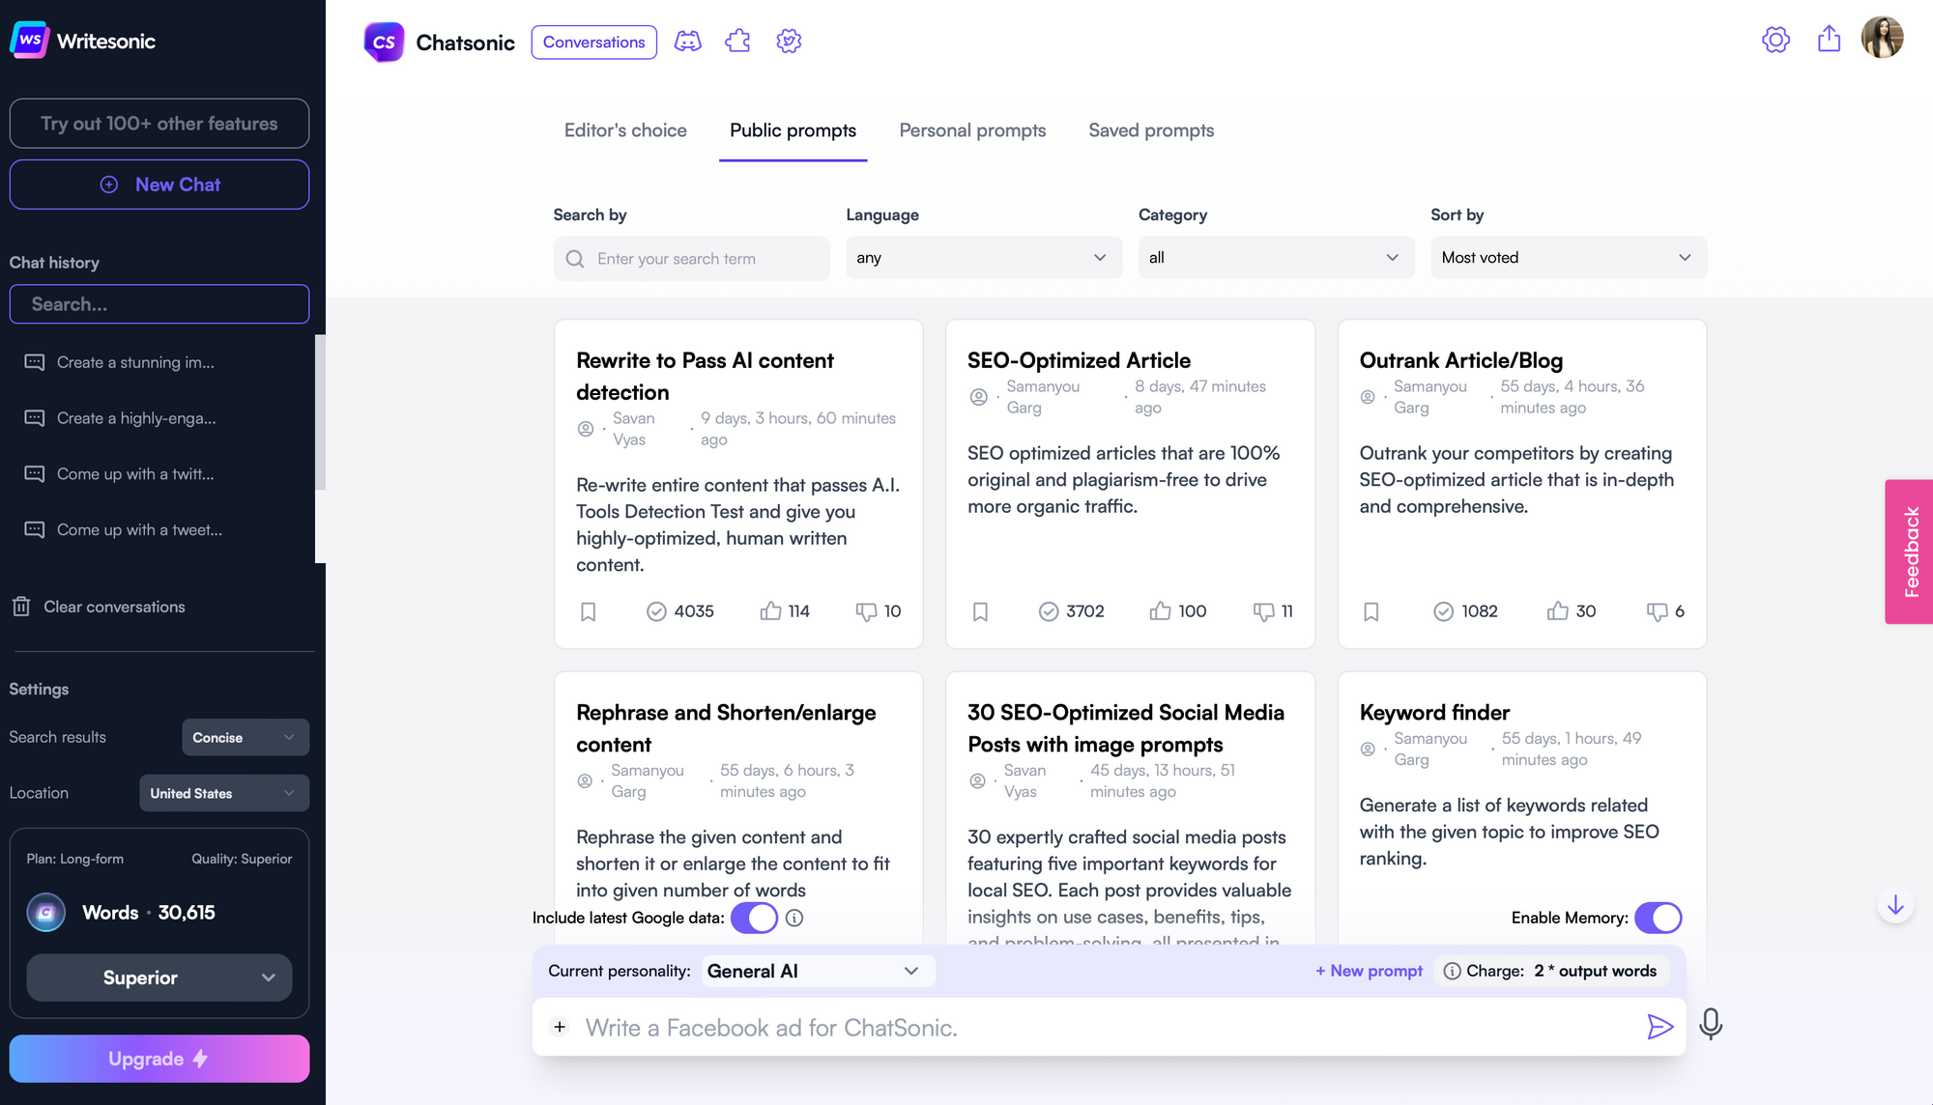
Task: Click the bookmark icon on SEO-Optimized Article card
Action: click(980, 610)
